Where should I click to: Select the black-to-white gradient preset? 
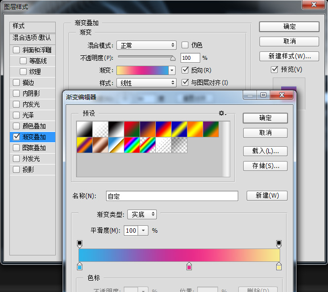coord(116,129)
